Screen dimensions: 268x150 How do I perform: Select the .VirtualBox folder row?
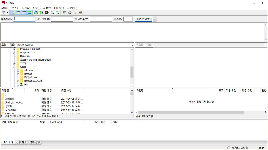point(42,110)
